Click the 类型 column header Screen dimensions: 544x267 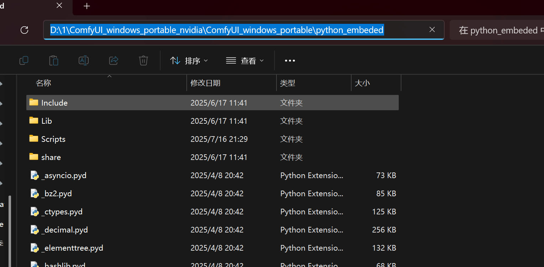coord(288,83)
